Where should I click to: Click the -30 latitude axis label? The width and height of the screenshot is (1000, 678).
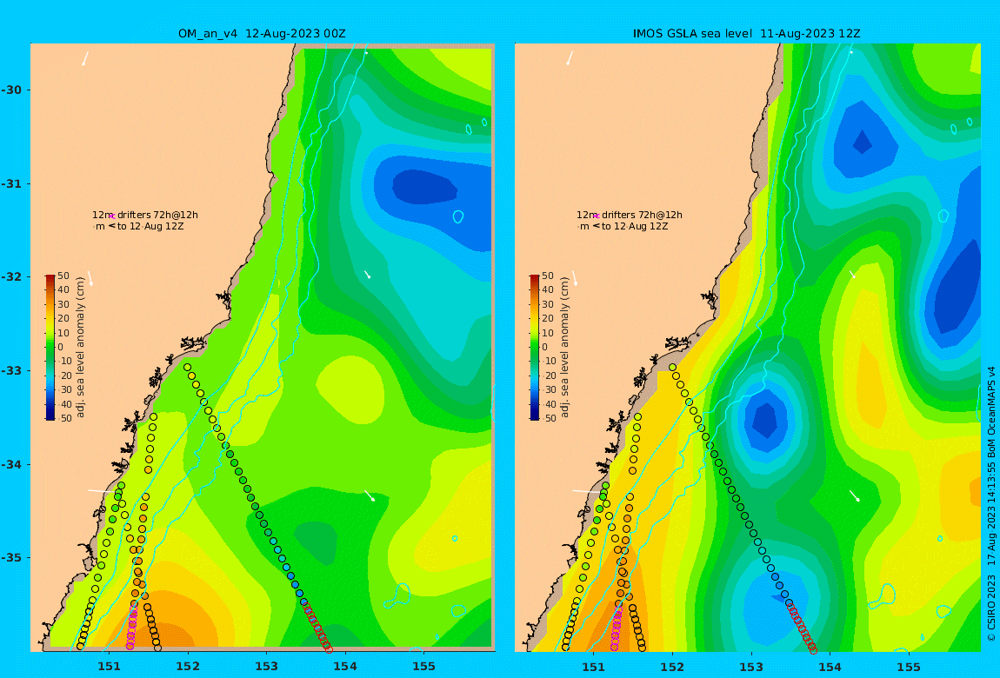10,90
